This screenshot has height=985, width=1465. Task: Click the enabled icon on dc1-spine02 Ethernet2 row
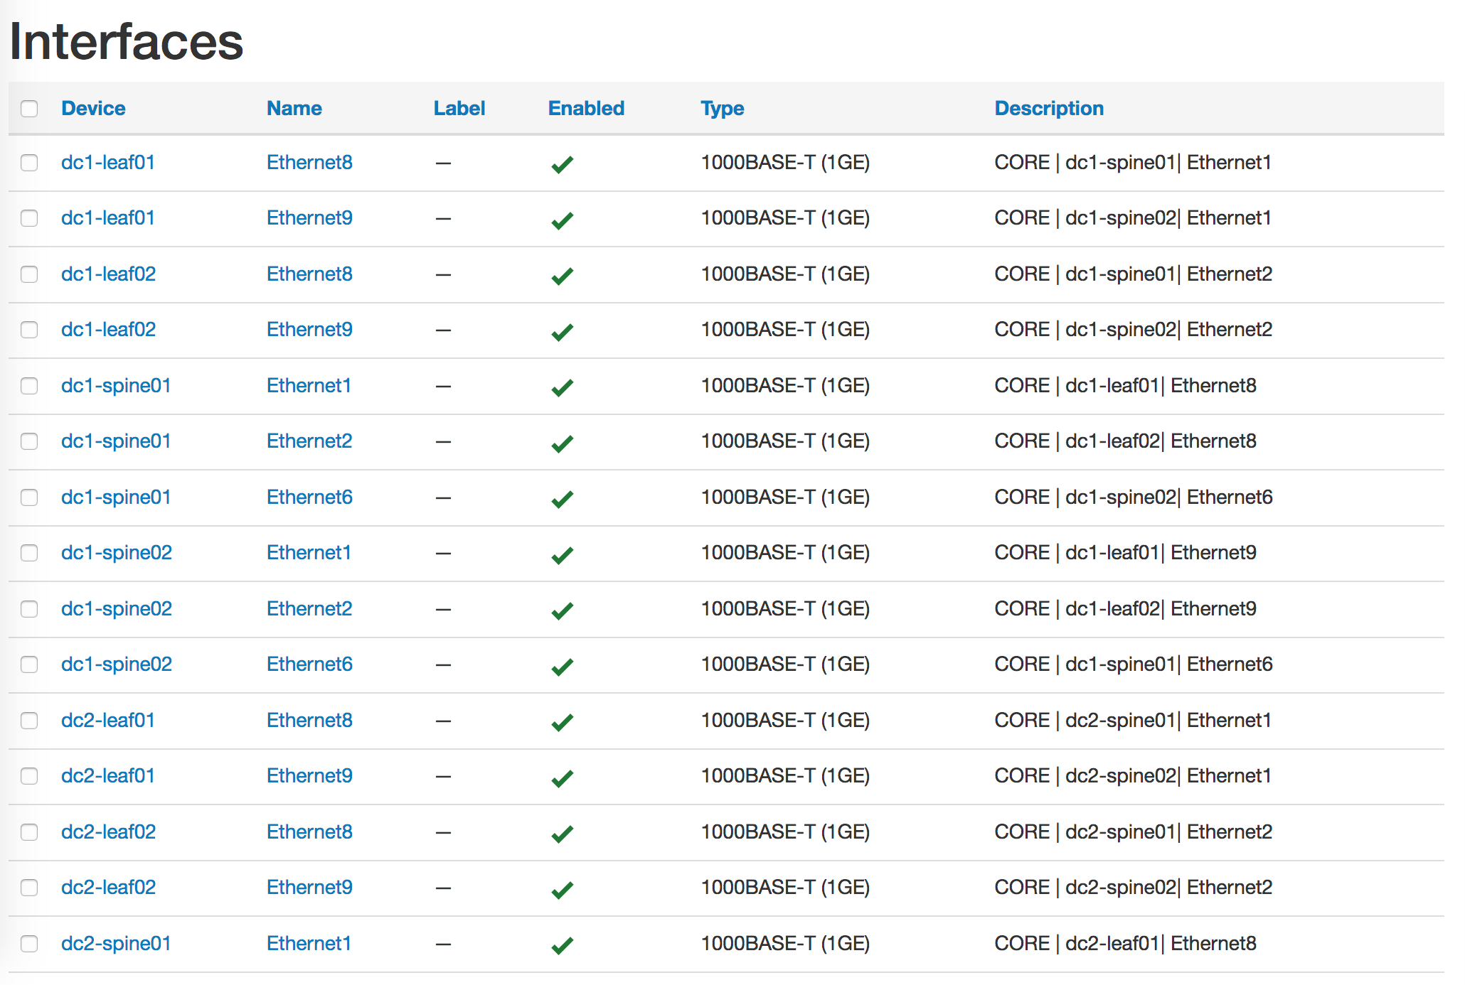pos(562,610)
